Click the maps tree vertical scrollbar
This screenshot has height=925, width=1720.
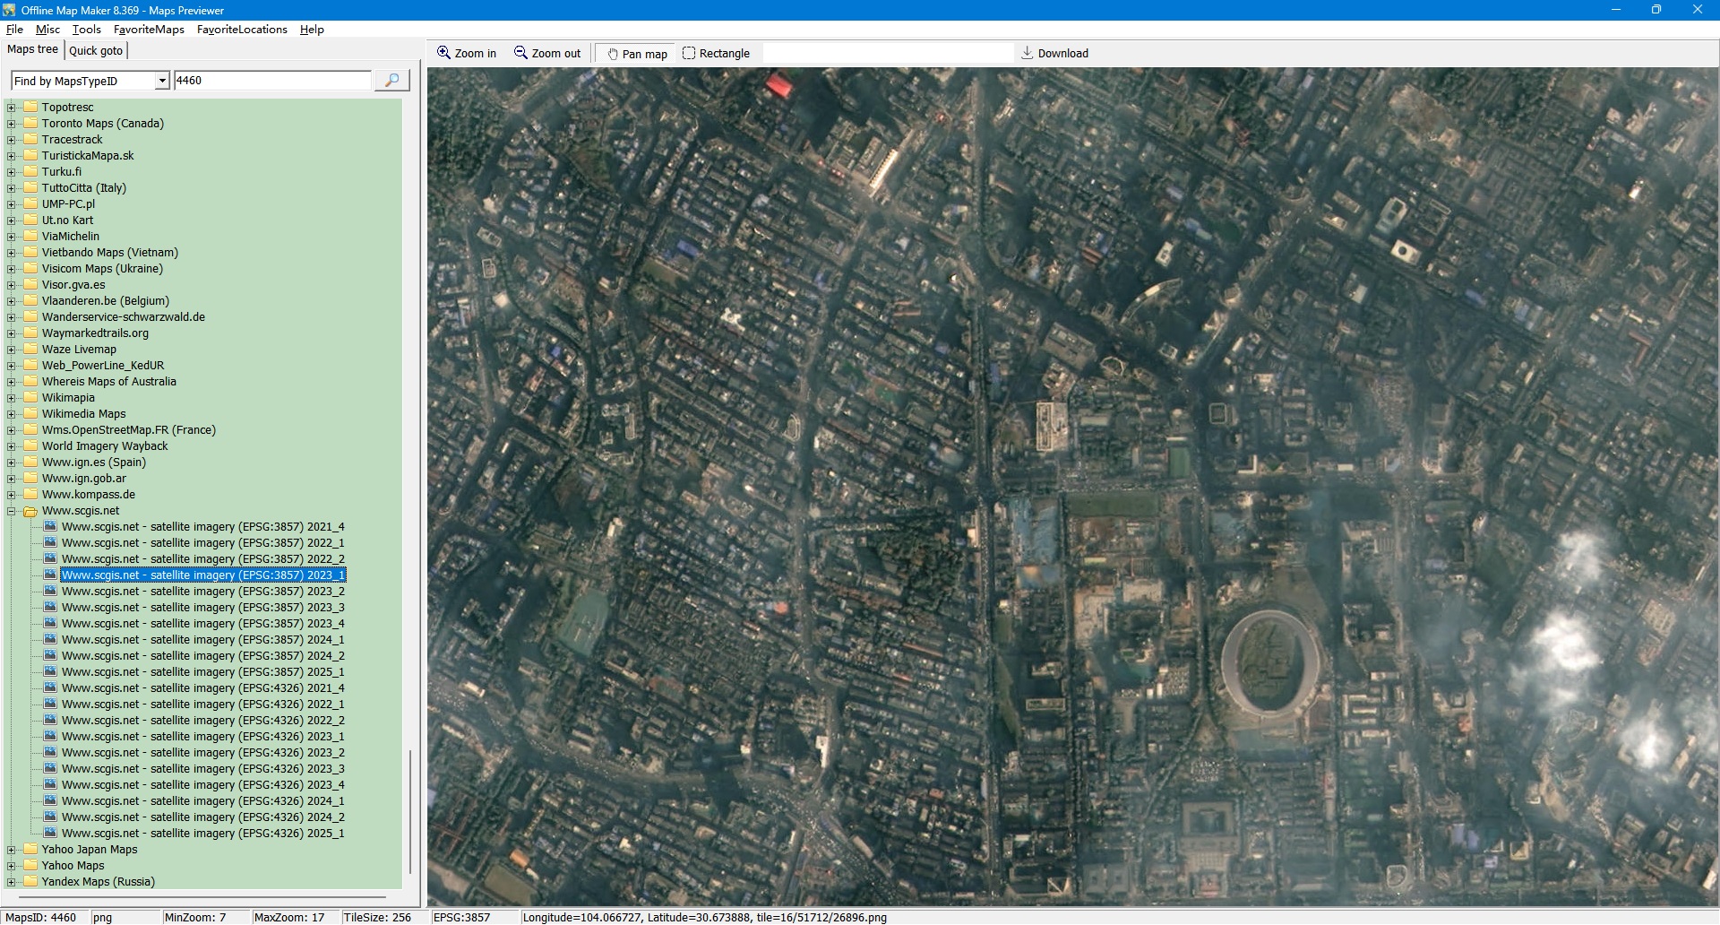click(x=410, y=807)
